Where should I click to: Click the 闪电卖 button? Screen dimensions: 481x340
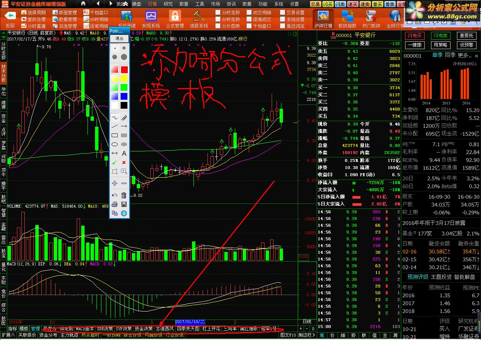tap(440, 36)
